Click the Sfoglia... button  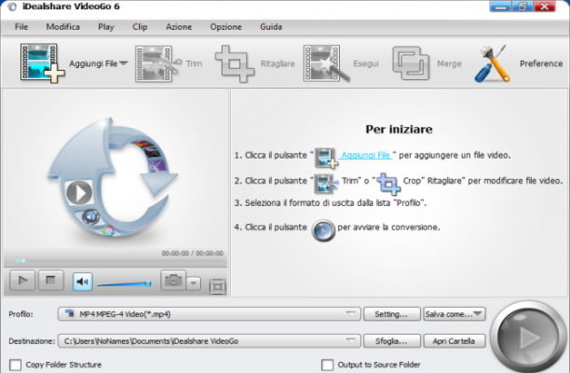pos(391,341)
